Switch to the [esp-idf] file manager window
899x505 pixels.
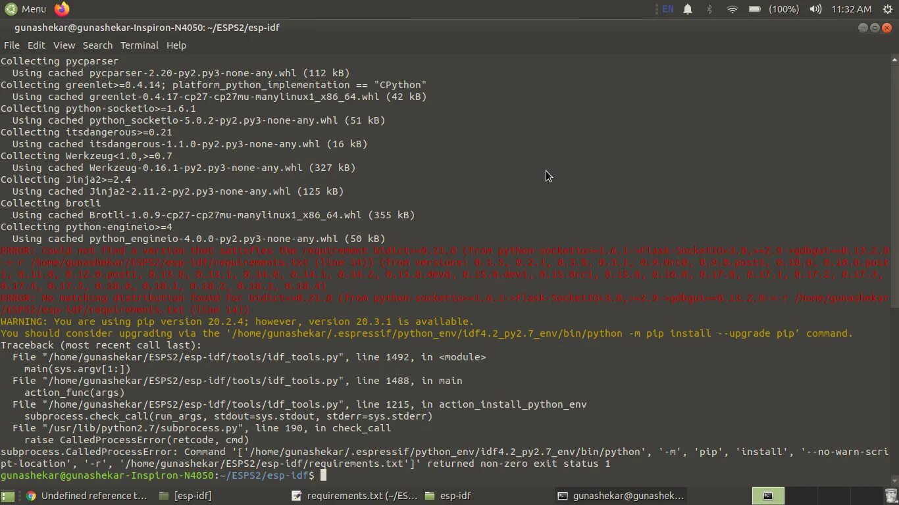(186, 496)
